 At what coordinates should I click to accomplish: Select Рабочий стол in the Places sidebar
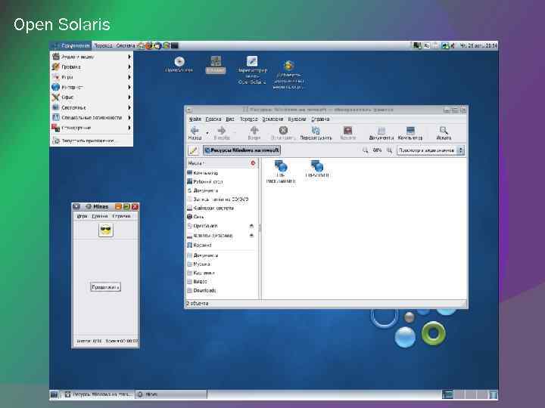pyautogui.click(x=204, y=181)
